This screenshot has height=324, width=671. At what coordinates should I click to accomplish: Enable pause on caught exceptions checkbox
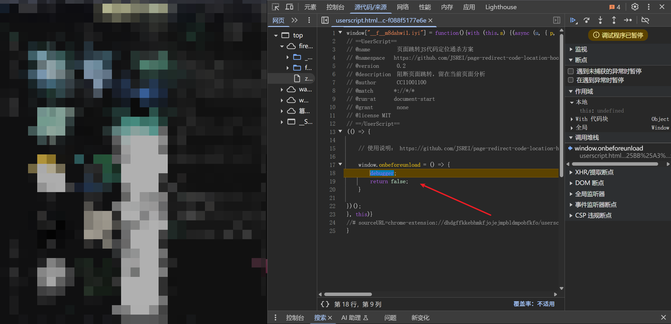click(x=571, y=80)
